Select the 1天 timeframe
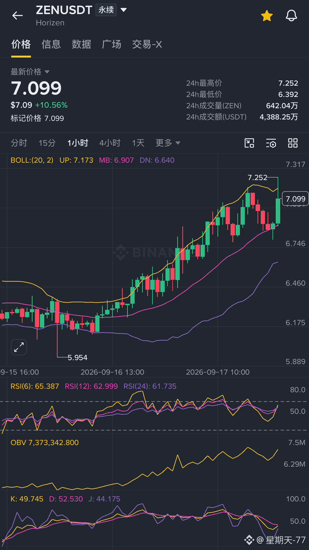The height and width of the screenshot is (550, 309). coord(138,143)
